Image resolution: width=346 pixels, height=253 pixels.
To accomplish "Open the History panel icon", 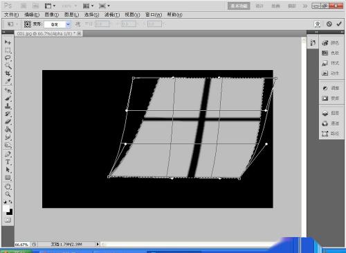I will click(313, 43).
